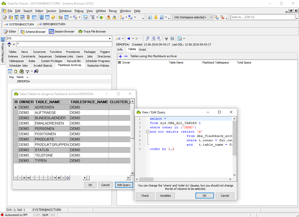Select the BUNDESLAENDER table row
Image resolution: width=299 pixels, height=217 pixels.
point(72,118)
